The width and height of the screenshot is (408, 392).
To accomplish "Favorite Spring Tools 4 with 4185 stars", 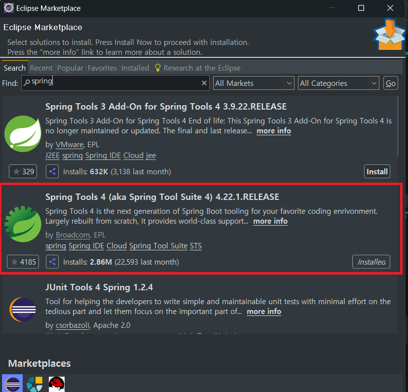I will coord(23,262).
